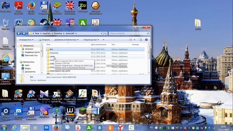
Task: Open Explorer help button
Action: point(146,40)
